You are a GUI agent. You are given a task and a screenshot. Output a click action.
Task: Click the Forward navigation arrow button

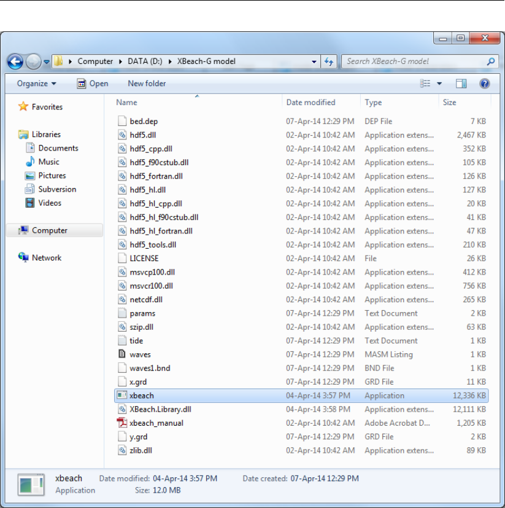[x=33, y=61]
